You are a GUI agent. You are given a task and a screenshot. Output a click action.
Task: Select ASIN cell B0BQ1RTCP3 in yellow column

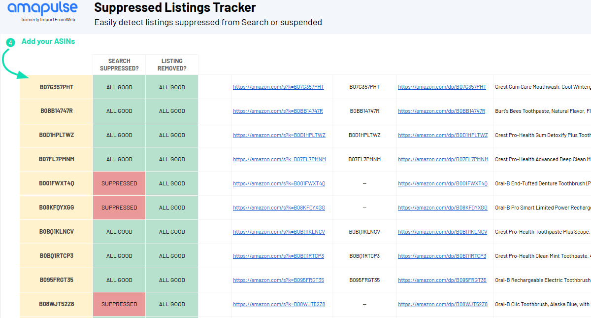[56, 256]
